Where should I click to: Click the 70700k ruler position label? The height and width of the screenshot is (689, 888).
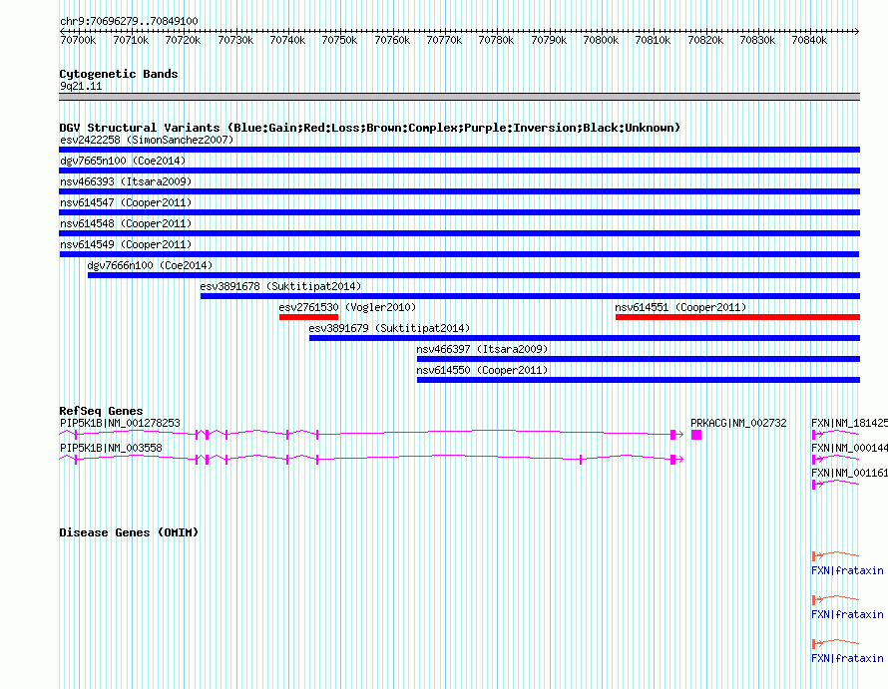78,40
